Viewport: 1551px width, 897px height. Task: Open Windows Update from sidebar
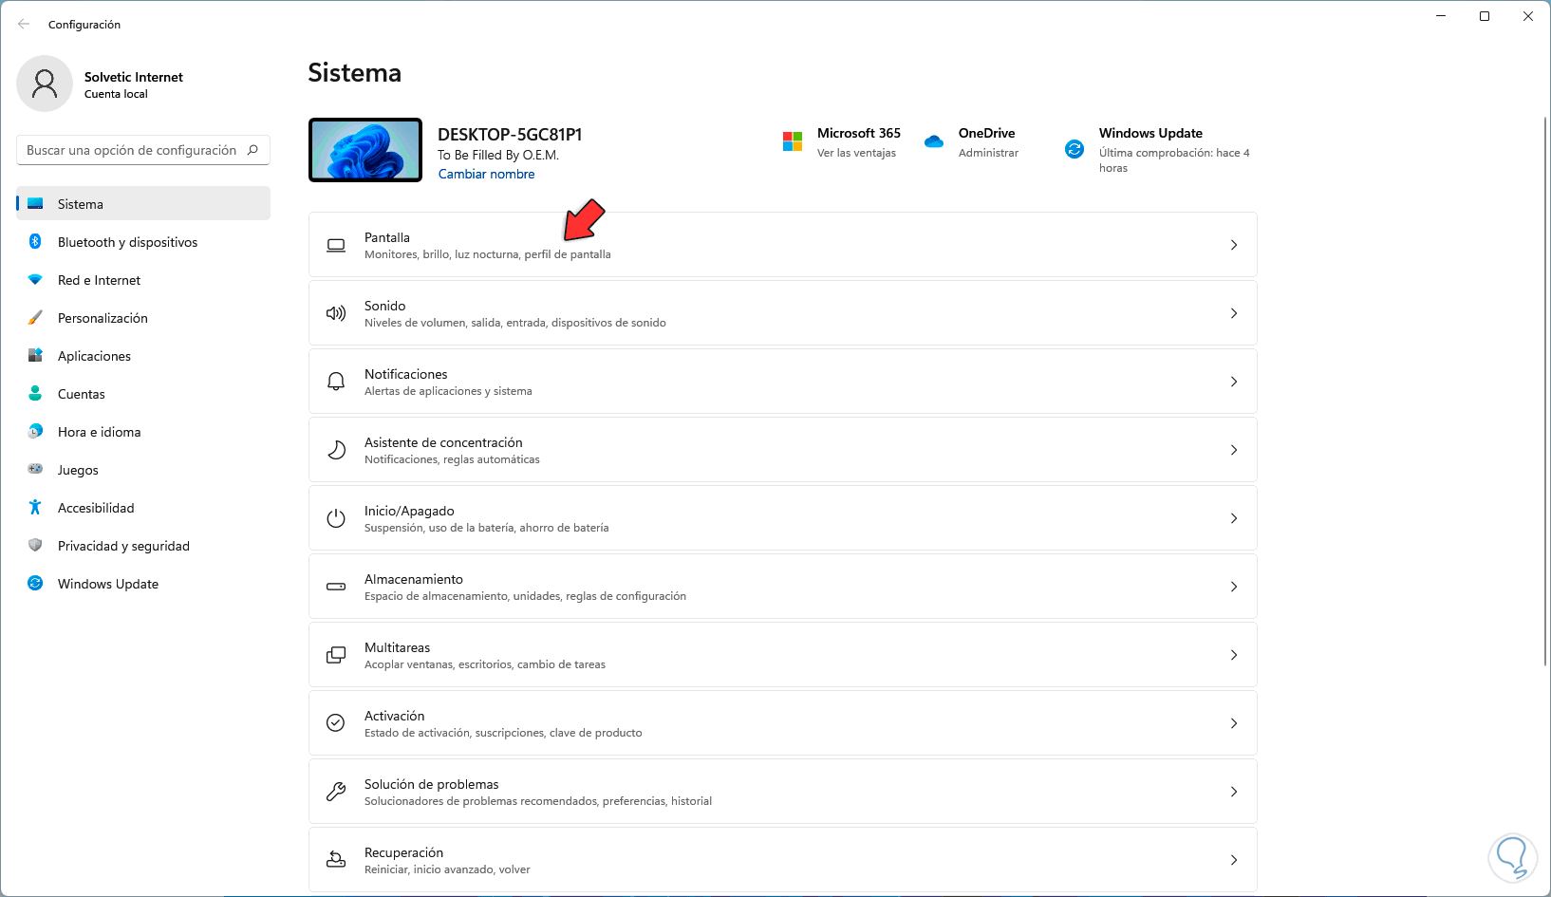coord(143,584)
